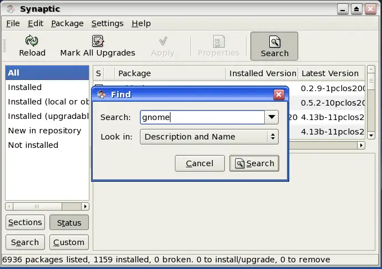Screen dimensions: 382x269
Task: Click the Search text field containing gnome
Action: [202, 117]
